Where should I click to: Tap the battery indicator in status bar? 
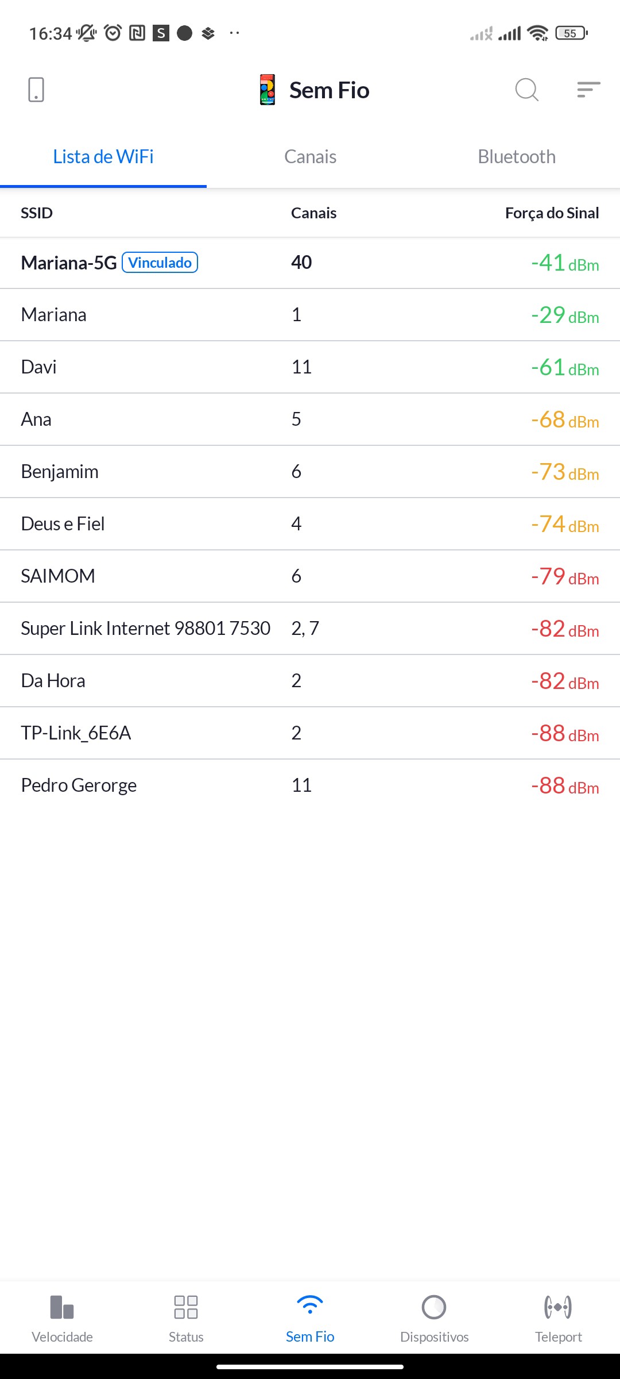pyautogui.click(x=571, y=33)
